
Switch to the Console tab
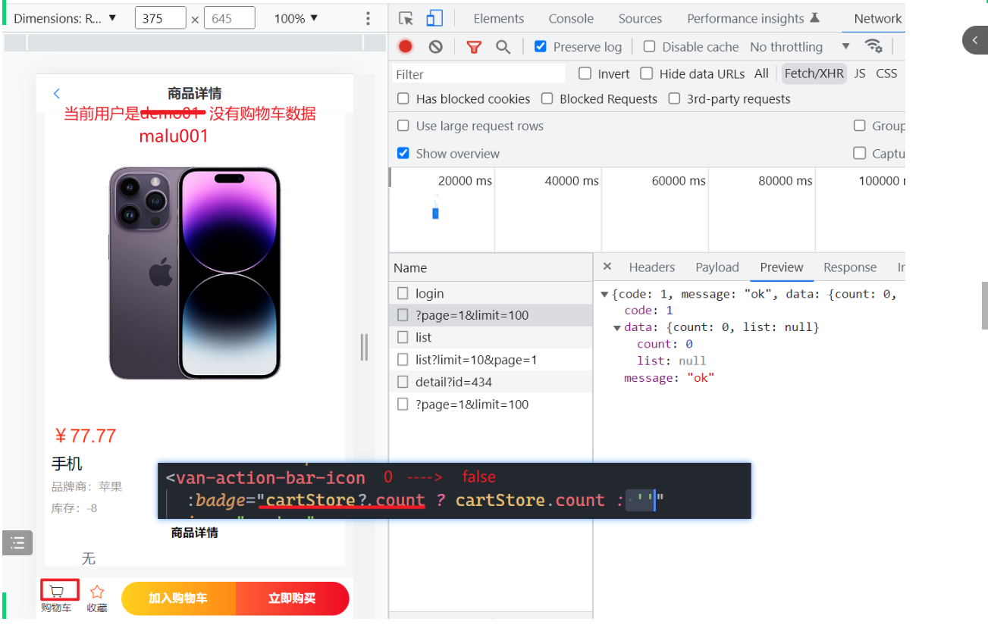571,18
